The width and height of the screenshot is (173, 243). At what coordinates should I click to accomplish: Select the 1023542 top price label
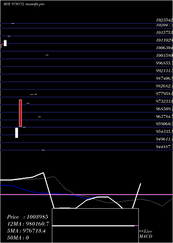coord(164,20)
